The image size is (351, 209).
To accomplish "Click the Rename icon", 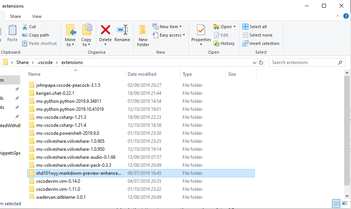I will [122, 30].
